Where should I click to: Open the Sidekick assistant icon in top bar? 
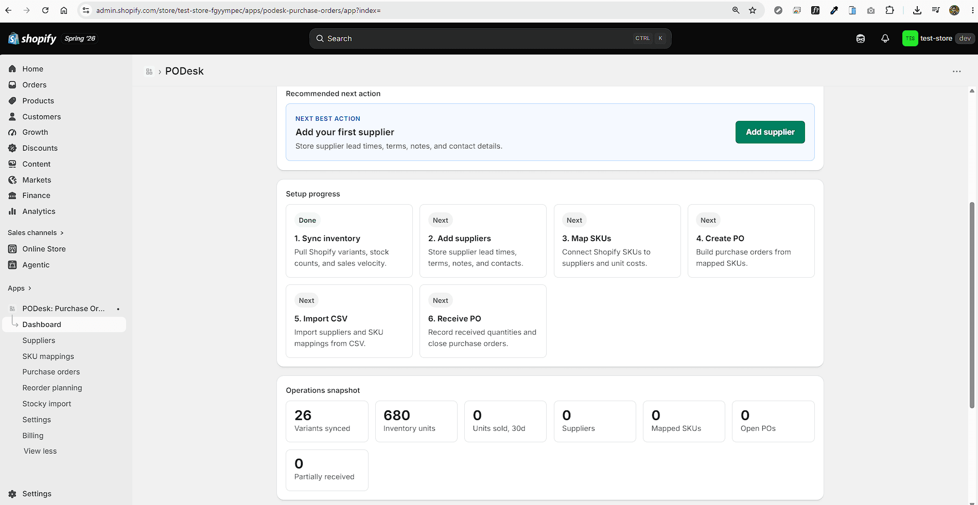click(x=861, y=39)
